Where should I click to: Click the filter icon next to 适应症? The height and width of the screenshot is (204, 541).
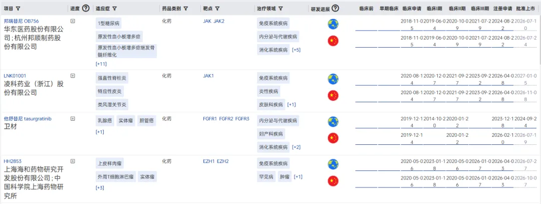coord(115,9)
